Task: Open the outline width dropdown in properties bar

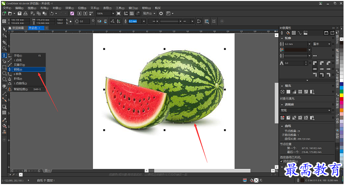Action: click(144, 21)
